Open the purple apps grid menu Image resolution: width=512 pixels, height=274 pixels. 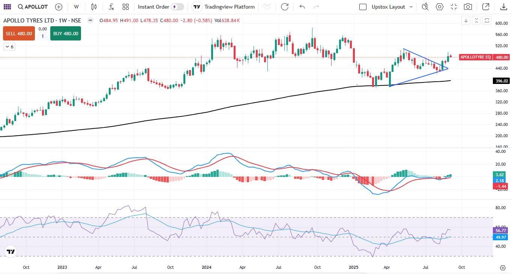click(7, 7)
